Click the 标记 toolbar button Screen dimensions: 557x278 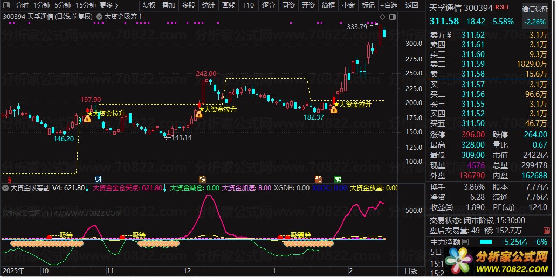tap(368, 5)
